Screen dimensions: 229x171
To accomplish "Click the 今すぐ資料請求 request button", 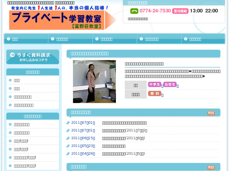I will 33,57.
